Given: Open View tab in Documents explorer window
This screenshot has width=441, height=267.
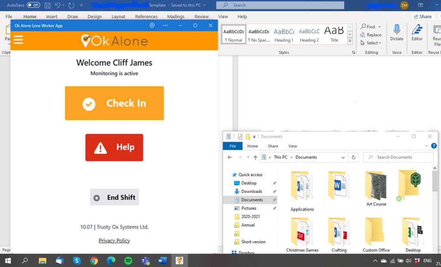Looking at the screenshot, I should click(292, 146).
